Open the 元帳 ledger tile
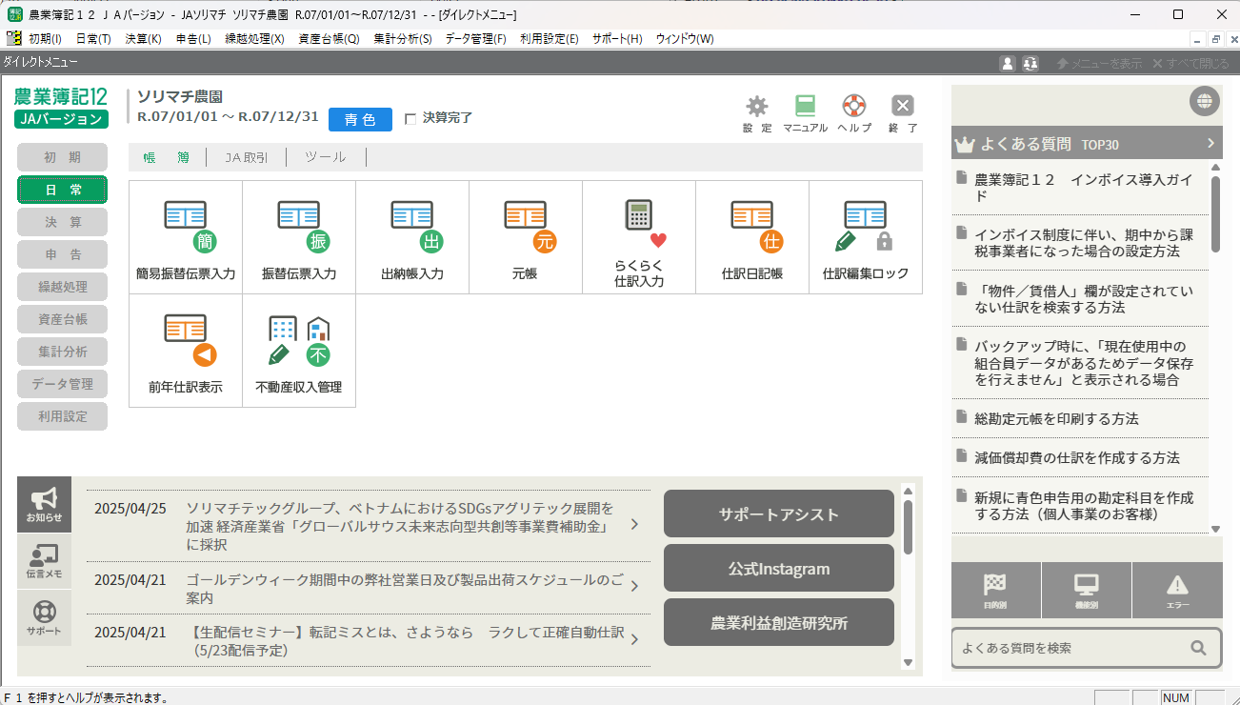 [526, 237]
